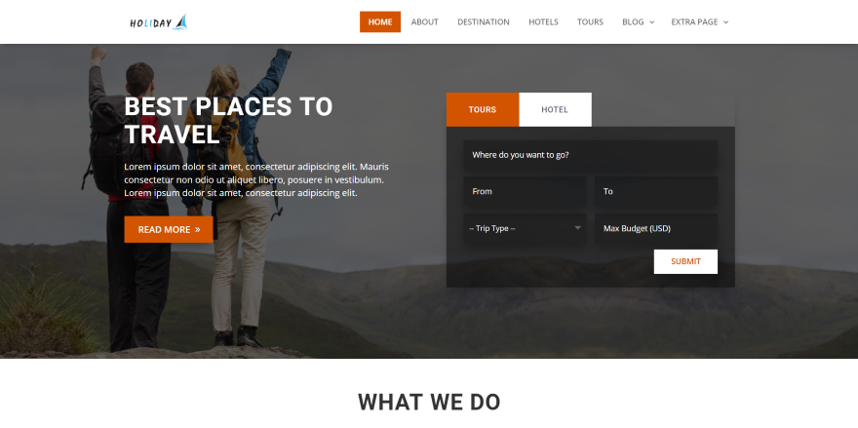Click the To date field
Screen dimensions: 858x428
[656, 191]
